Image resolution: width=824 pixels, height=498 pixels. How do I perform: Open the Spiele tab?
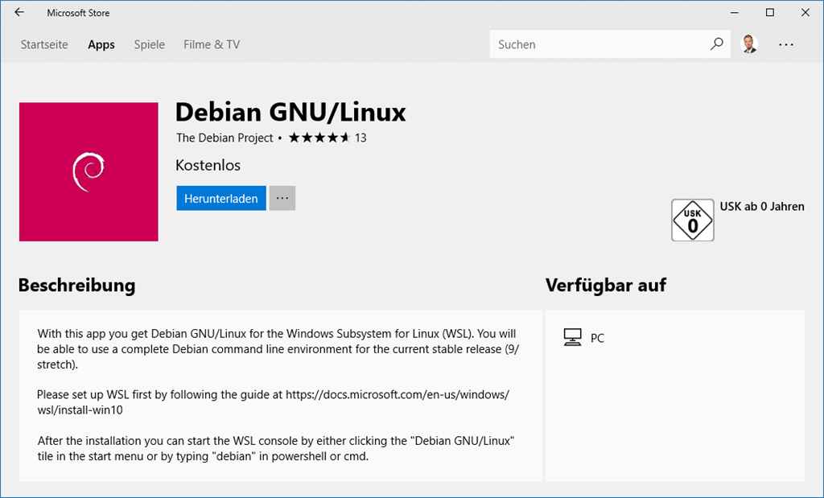point(149,44)
